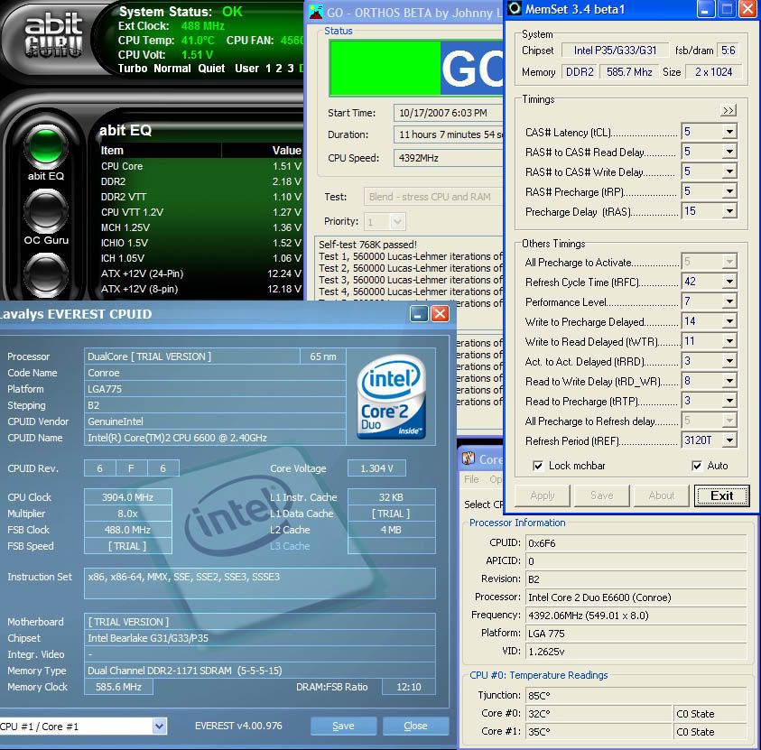Open Act. to Act. Delayed (tRRD) dropdown

pos(729,361)
